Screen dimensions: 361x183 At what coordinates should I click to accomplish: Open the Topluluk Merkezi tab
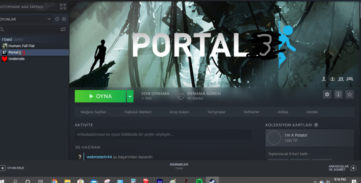tap(138, 112)
